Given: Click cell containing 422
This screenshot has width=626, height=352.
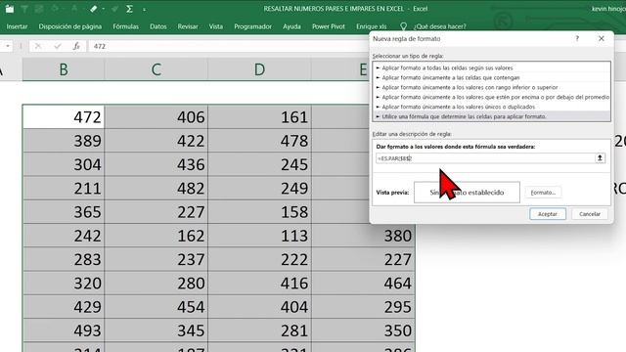Looking at the screenshot, I should pyautogui.click(x=156, y=141).
